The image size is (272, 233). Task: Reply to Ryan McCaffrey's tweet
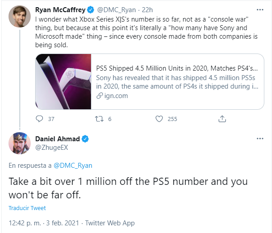click(x=39, y=119)
